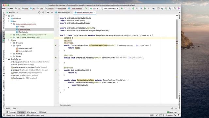The height and width of the screenshot is (118, 209).
Task: Click the 4 spaces indent setting
Action: tap(169, 115)
